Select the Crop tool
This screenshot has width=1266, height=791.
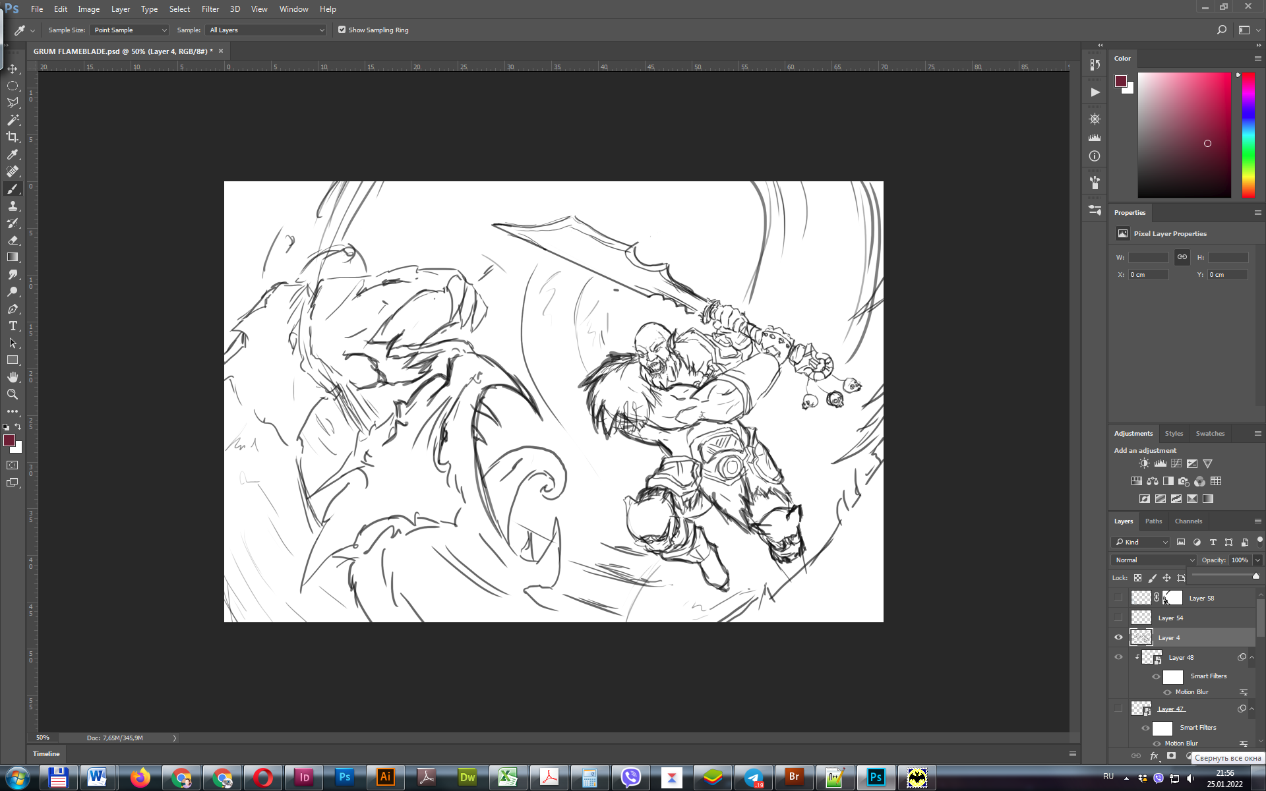click(x=13, y=137)
